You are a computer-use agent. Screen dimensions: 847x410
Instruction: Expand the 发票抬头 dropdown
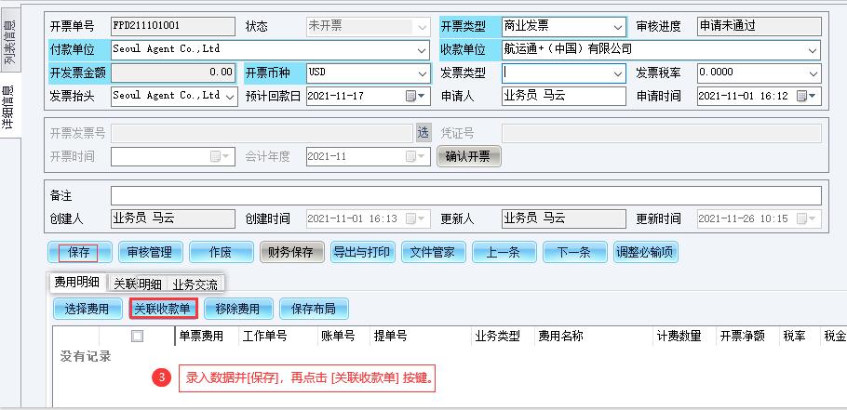click(230, 96)
